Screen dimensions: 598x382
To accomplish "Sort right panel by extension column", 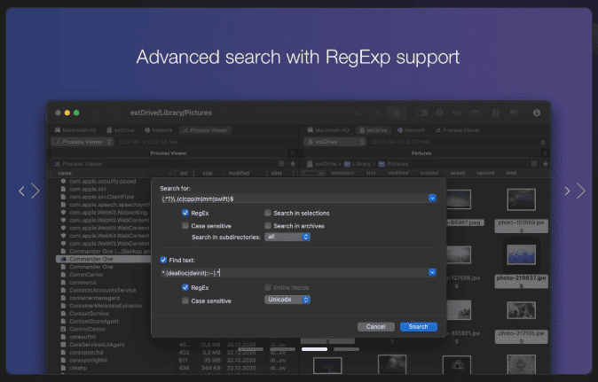I will (x=342, y=173).
